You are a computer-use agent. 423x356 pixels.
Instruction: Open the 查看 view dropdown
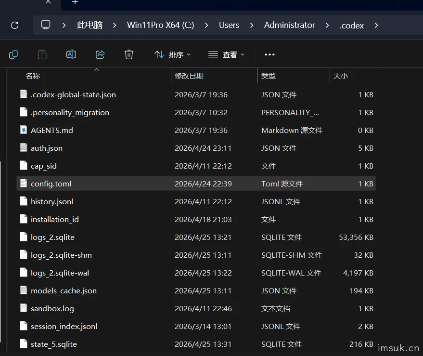point(227,54)
